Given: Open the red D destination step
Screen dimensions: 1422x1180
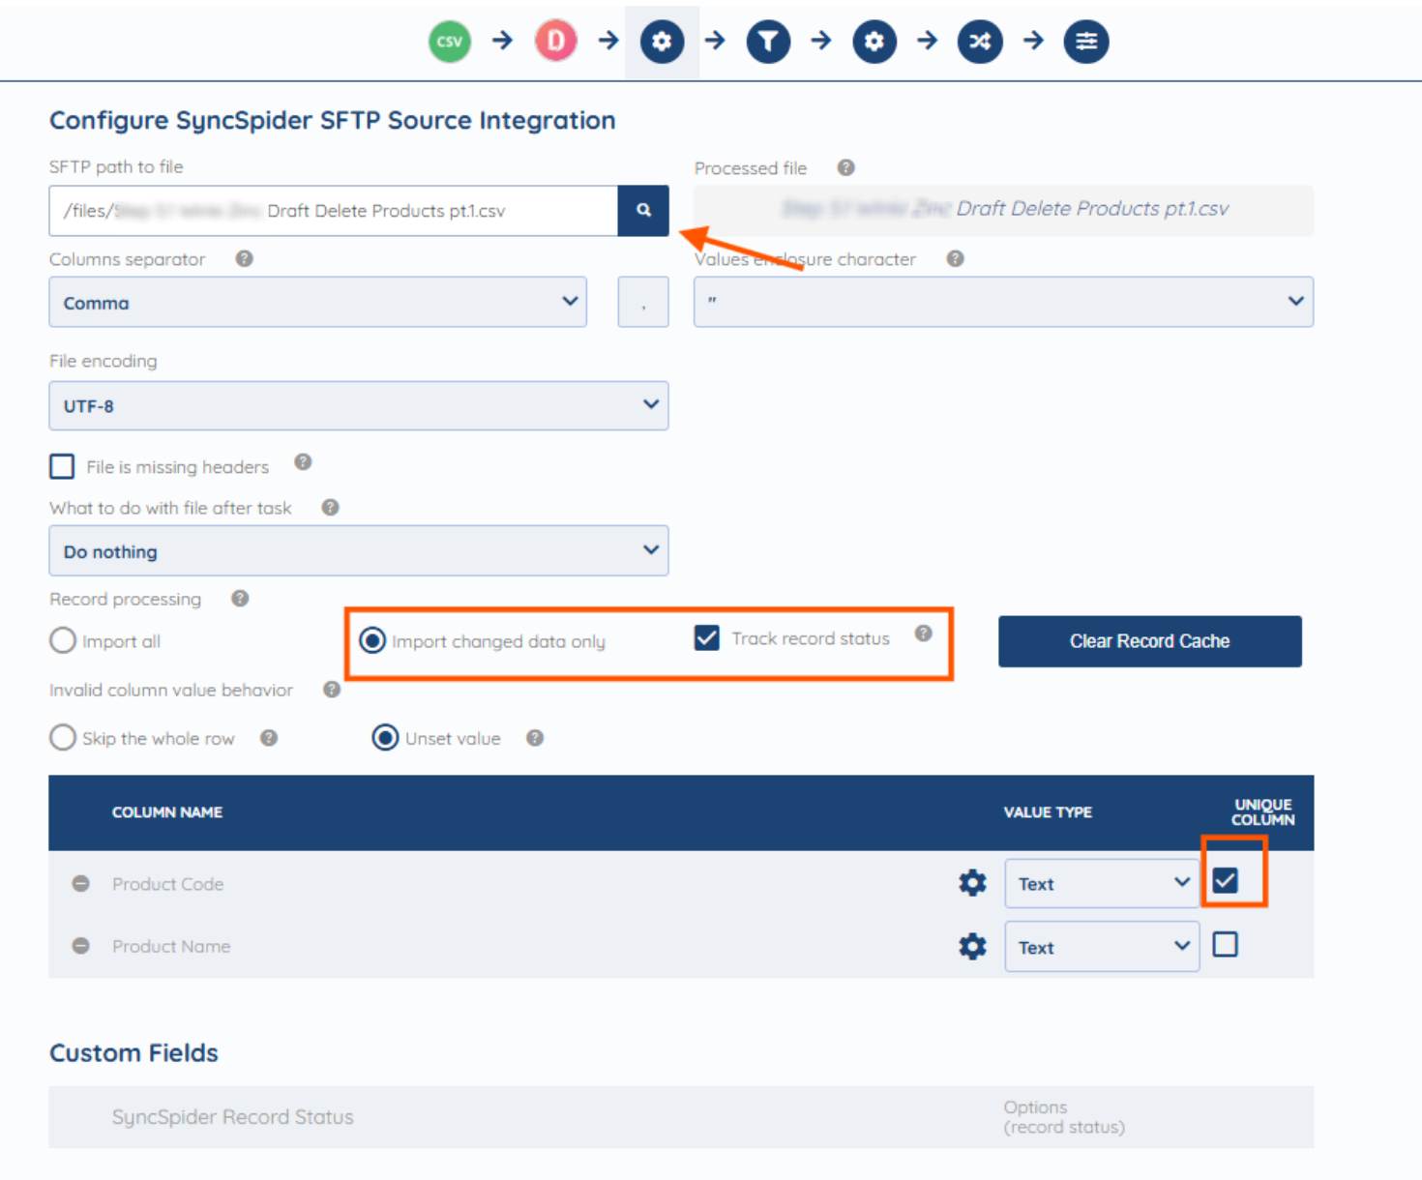Looking at the screenshot, I should click(555, 42).
